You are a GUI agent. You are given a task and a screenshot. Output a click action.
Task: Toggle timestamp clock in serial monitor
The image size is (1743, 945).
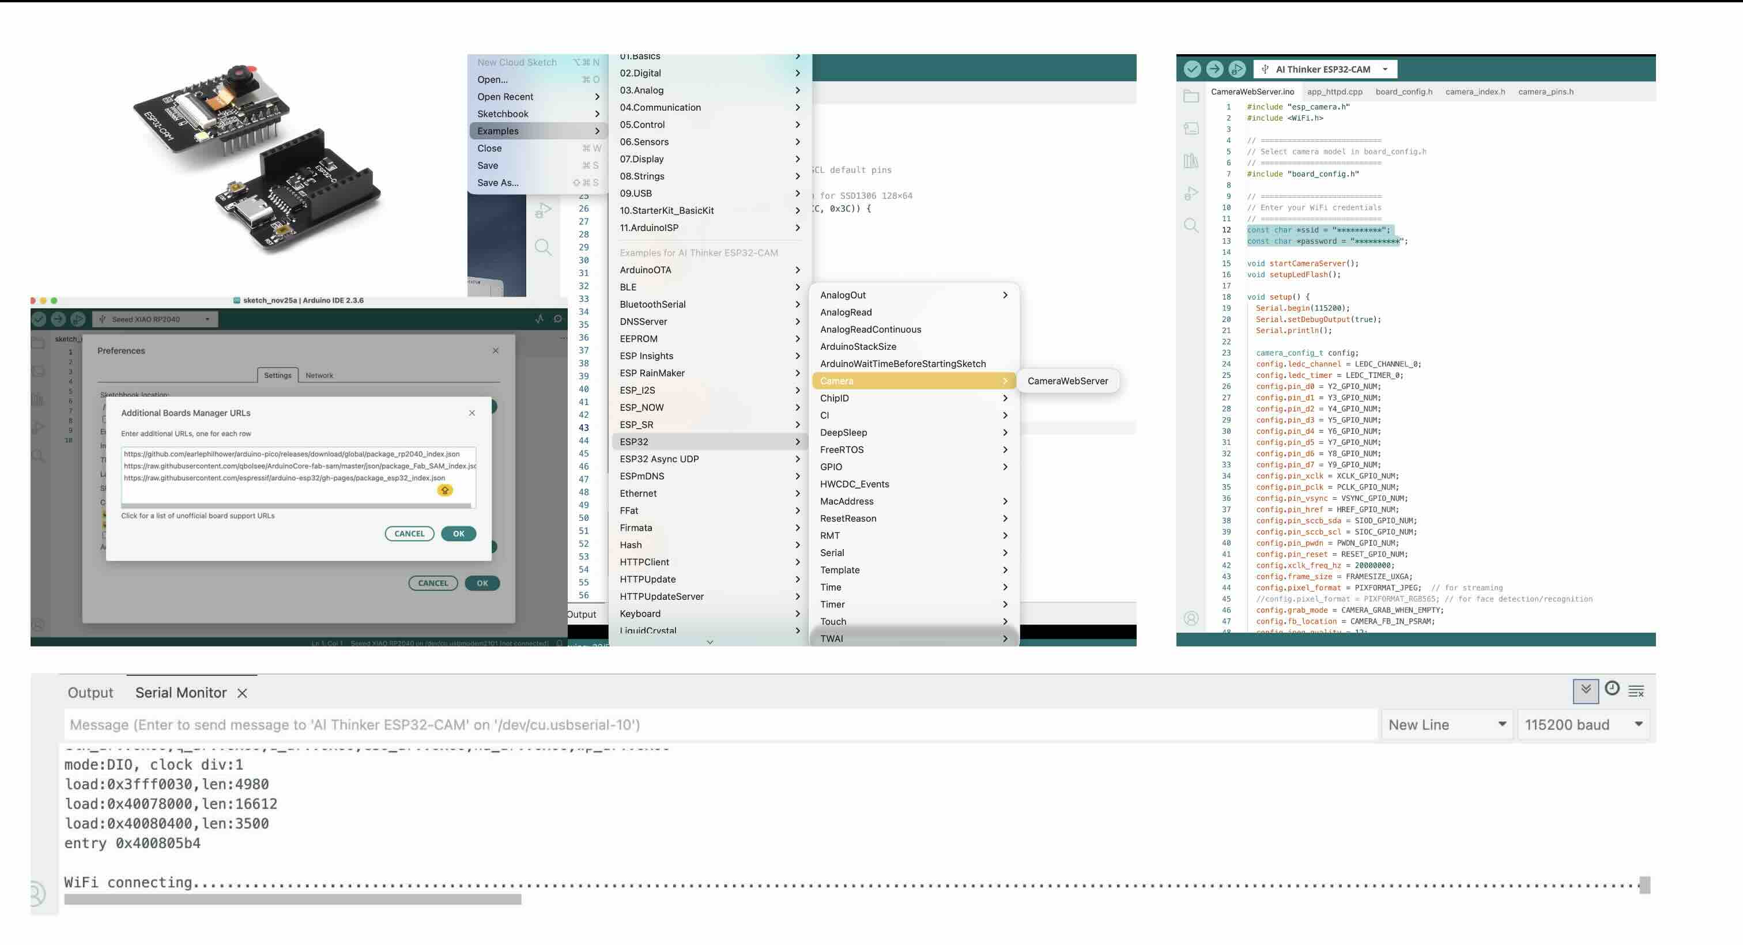click(x=1612, y=689)
